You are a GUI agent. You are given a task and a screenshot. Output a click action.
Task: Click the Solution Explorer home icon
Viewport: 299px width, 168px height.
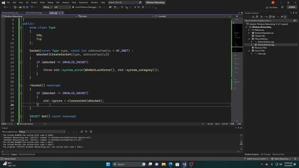(x=253, y=17)
